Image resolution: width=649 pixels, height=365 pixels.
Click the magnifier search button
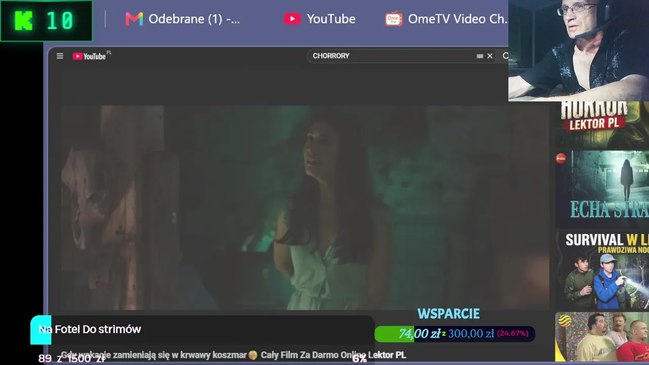click(505, 56)
